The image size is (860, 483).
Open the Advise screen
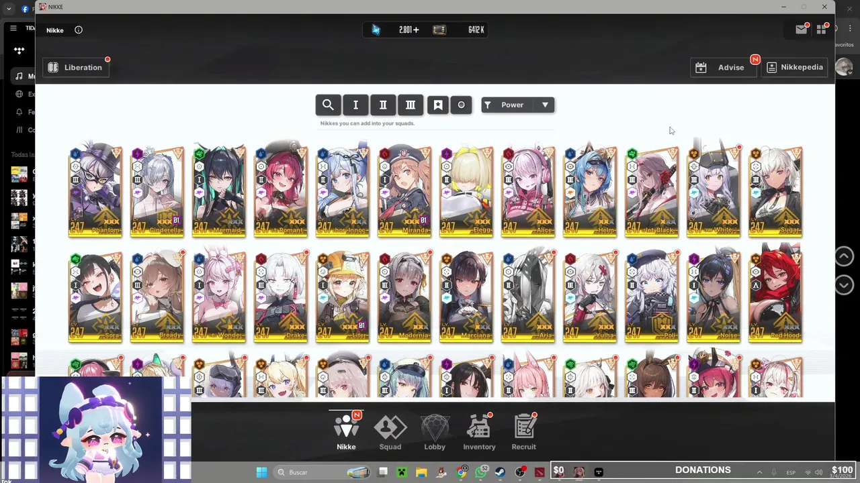724,67
